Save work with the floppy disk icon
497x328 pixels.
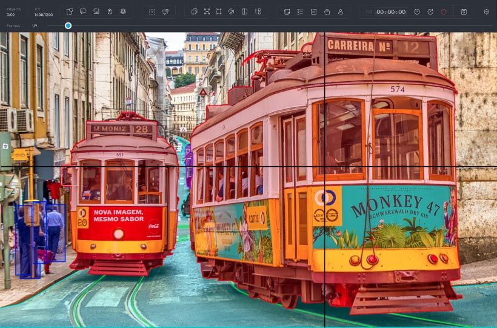tap(464, 12)
